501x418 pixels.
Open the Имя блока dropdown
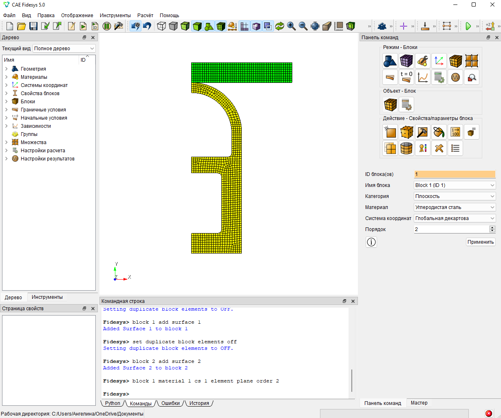pyautogui.click(x=455, y=185)
